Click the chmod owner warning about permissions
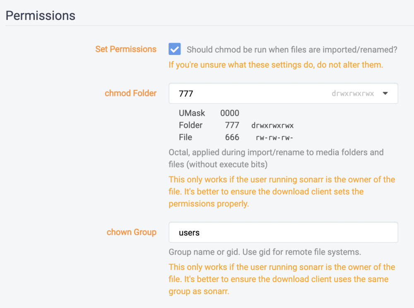Screen dimensions: 414x308 click(282, 191)
